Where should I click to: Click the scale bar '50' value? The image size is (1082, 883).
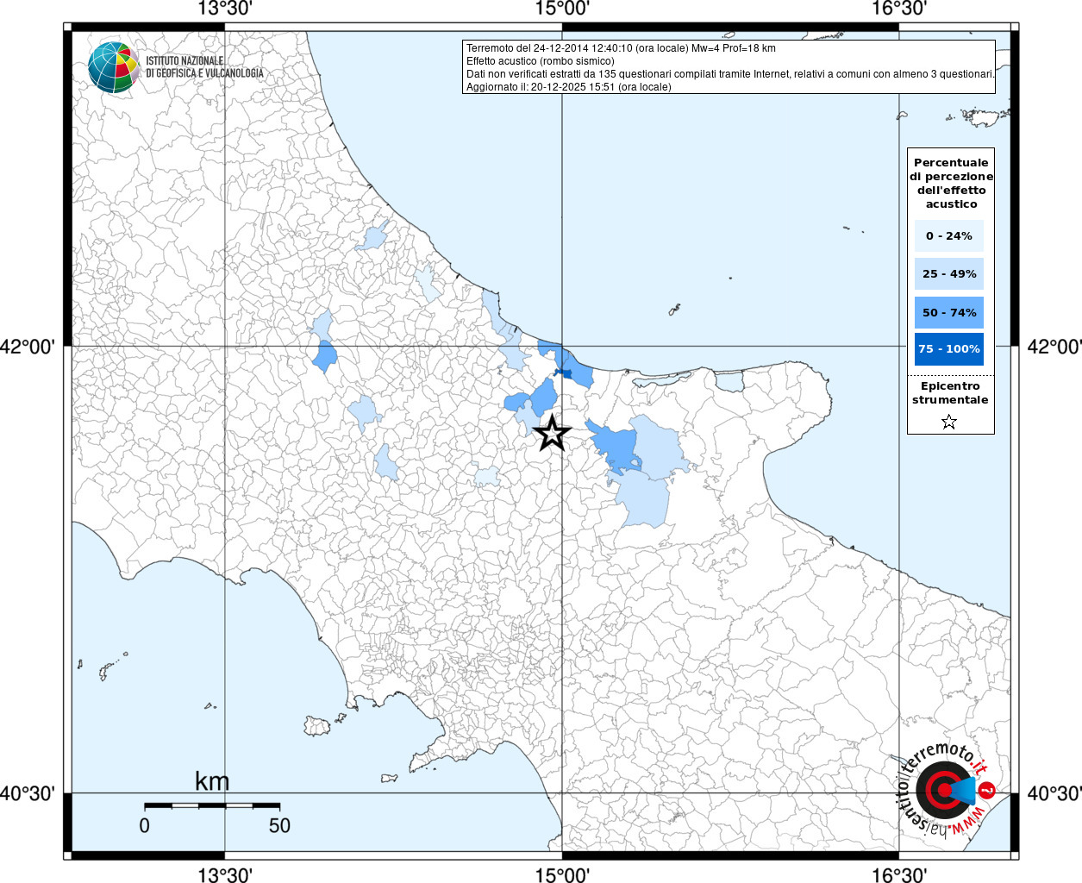(279, 825)
